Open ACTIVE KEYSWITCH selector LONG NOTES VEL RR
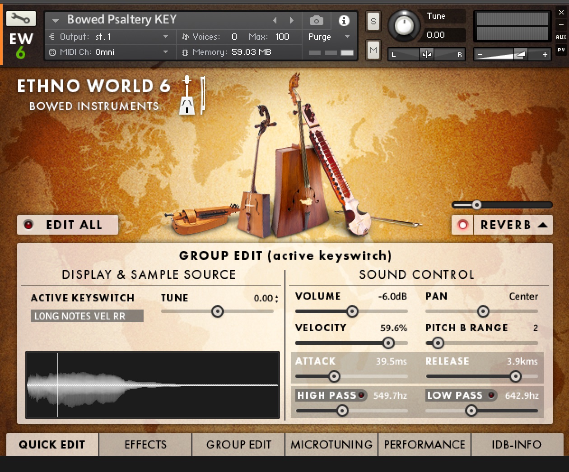569x472 pixels. (x=87, y=316)
